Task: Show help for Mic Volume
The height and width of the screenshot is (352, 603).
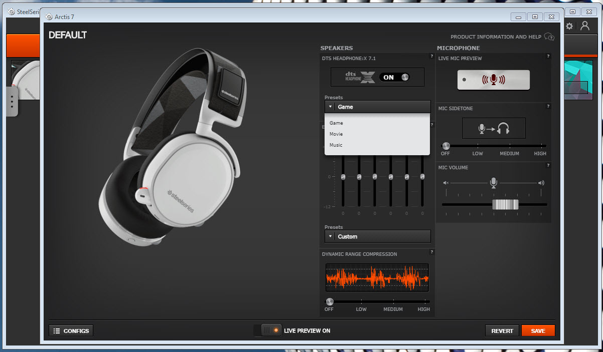Action: click(x=548, y=165)
